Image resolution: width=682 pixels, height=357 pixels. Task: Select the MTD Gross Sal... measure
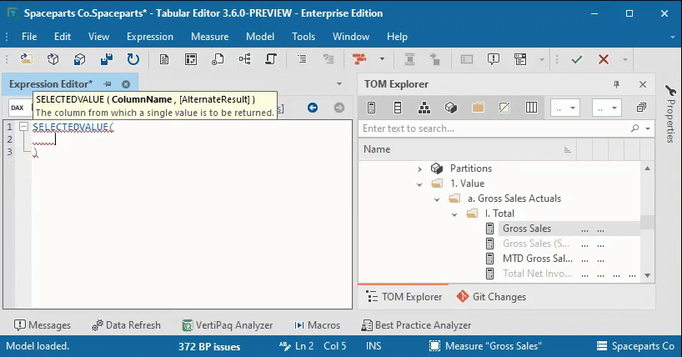tap(538, 259)
